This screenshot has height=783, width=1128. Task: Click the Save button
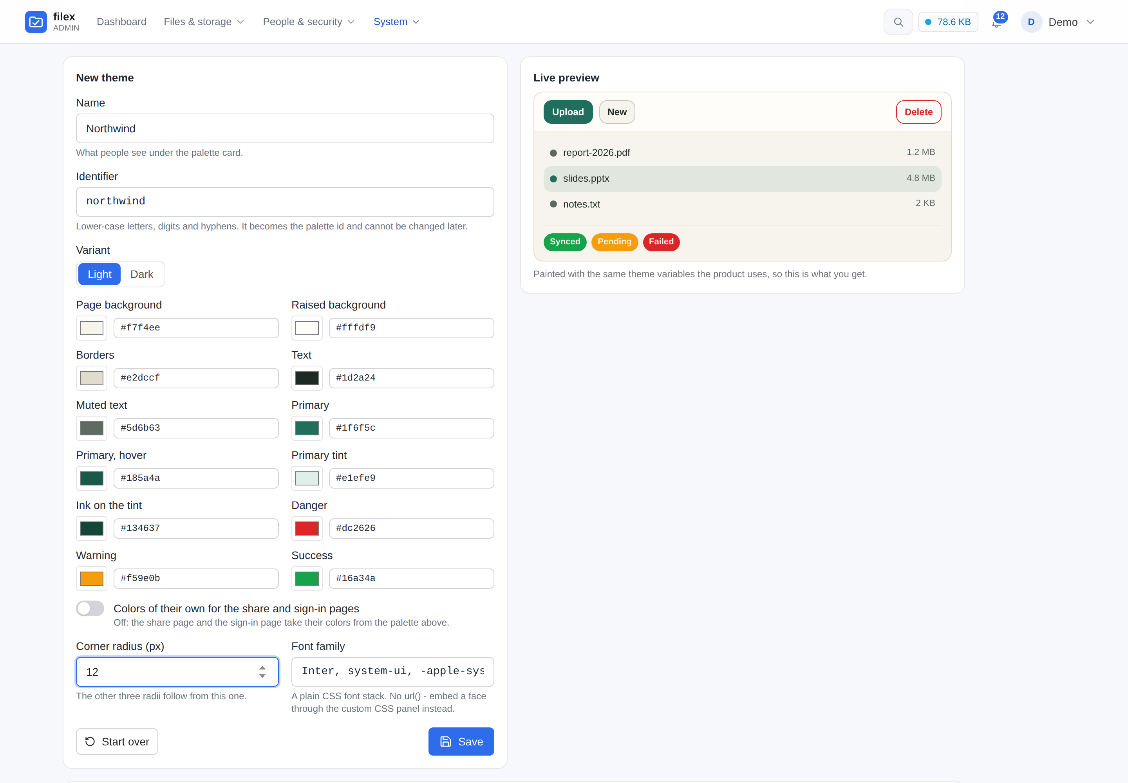(461, 741)
